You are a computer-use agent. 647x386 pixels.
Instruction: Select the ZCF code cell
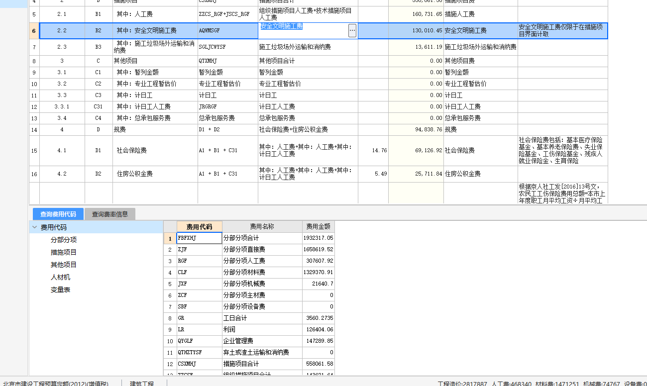199,295
